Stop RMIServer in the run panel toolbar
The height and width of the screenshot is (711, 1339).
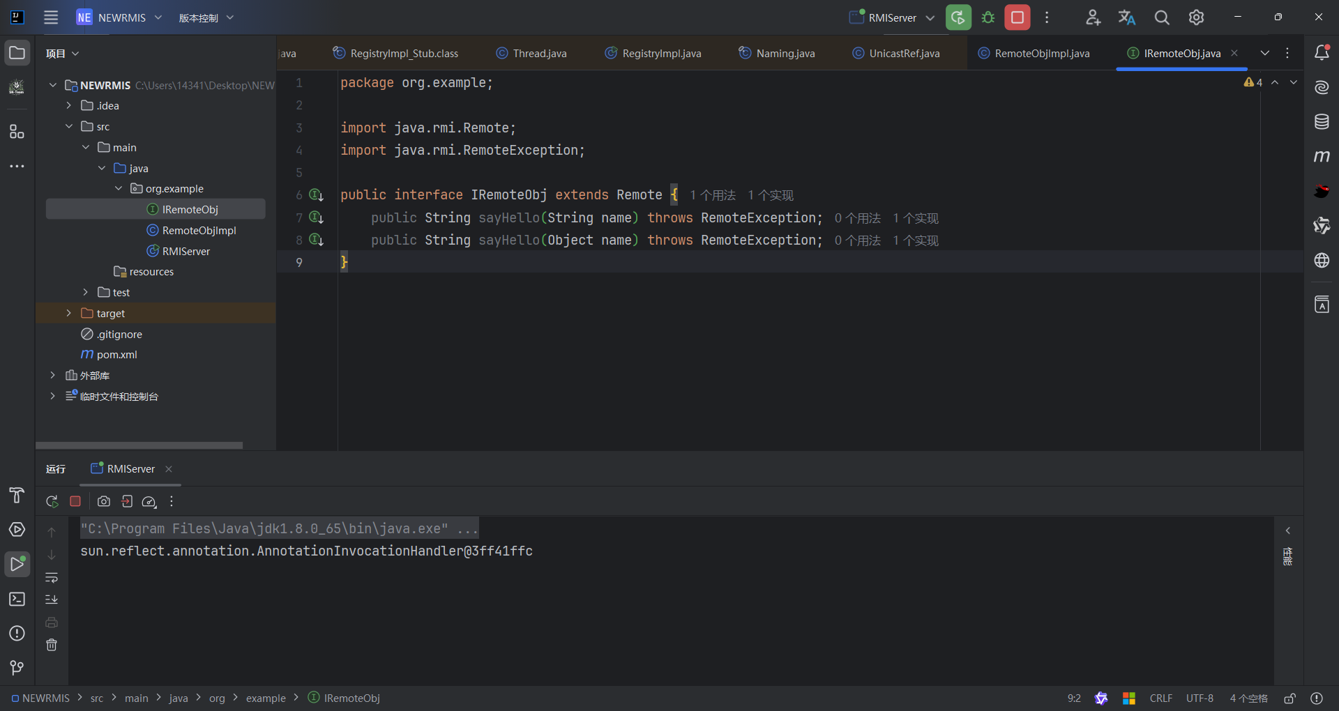75,501
